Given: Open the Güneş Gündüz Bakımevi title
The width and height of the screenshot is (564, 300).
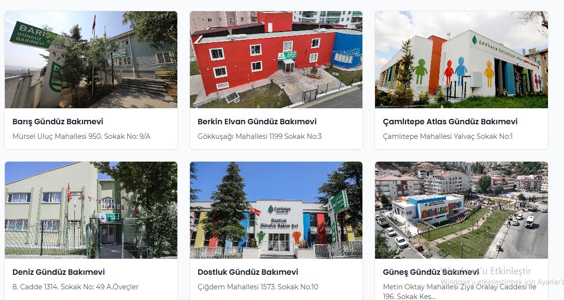Looking at the screenshot, I should 431,272.
